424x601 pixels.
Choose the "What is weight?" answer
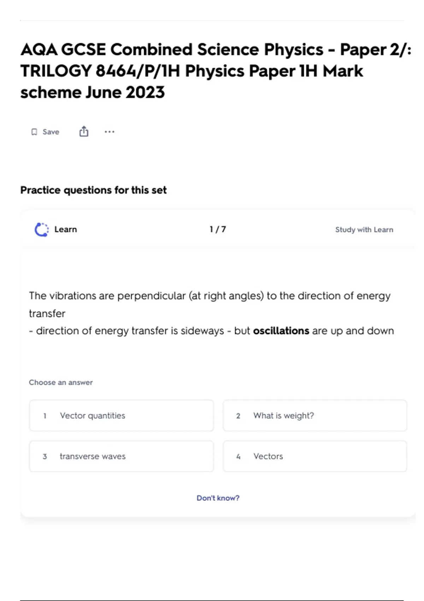pyautogui.click(x=314, y=416)
